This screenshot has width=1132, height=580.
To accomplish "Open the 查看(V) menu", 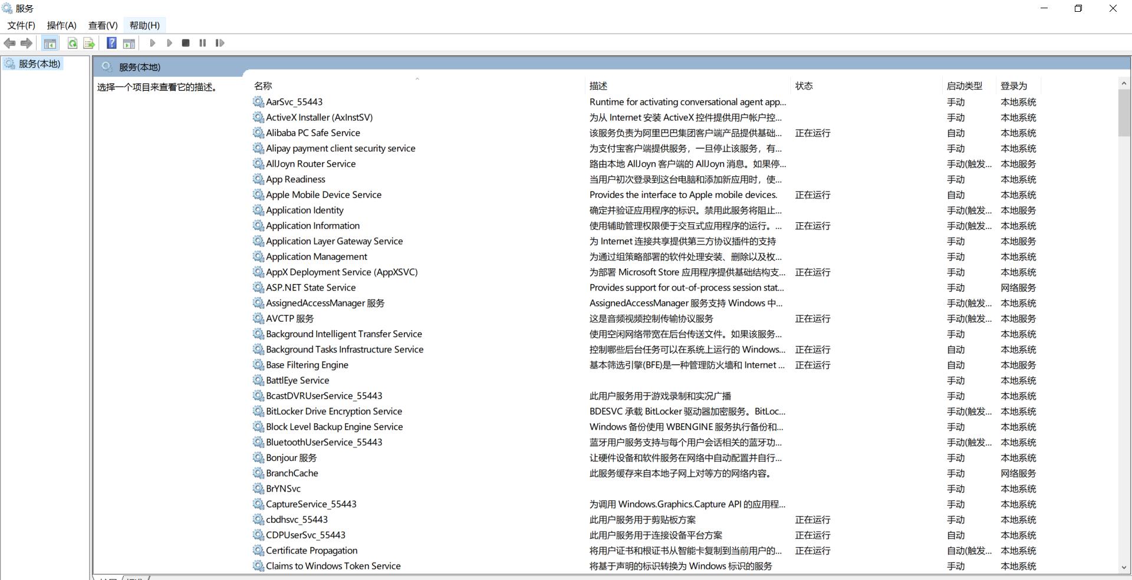I will pos(103,25).
